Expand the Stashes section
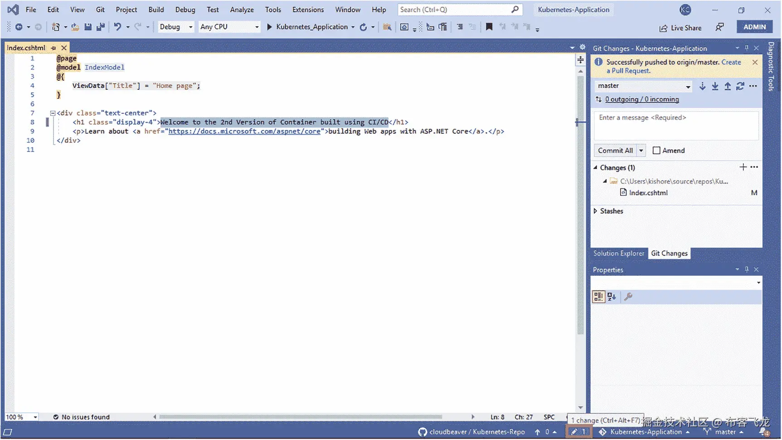 pos(596,211)
